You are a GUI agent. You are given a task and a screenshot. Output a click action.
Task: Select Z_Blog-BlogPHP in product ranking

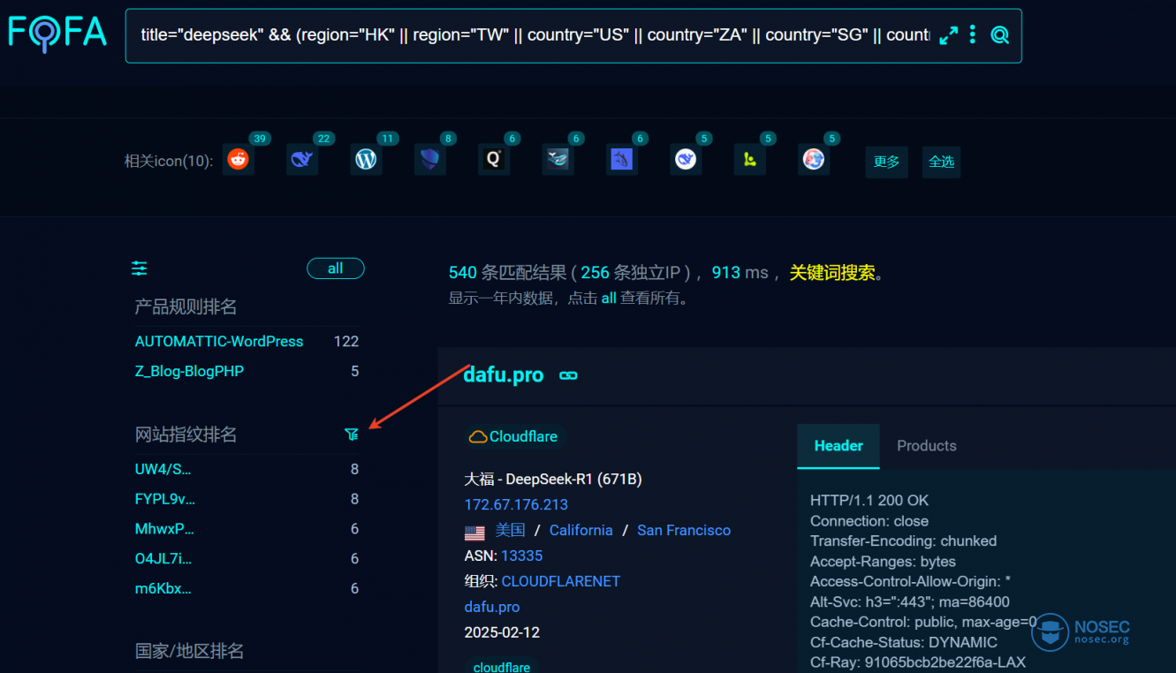click(x=189, y=371)
